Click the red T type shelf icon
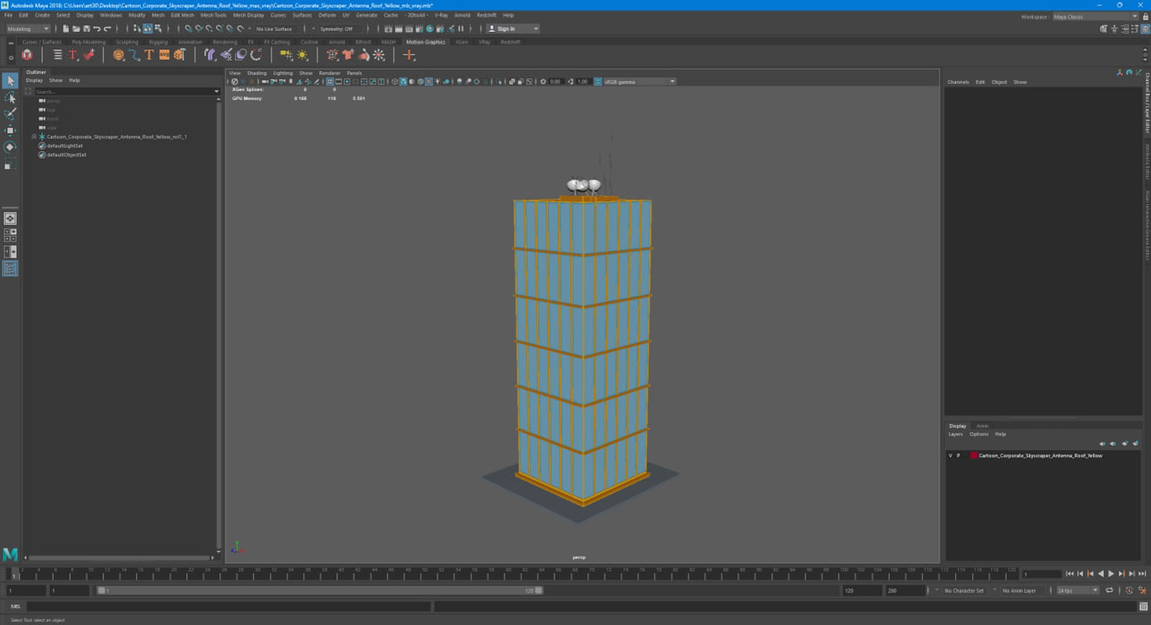The width and height of the screenshot is (1151, 625). tap(73, 55)
